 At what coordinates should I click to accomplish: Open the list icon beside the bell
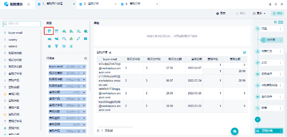(x=270, y=4)
